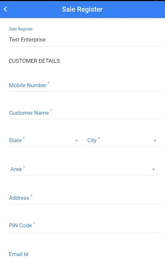Open the State dropdown arrow

76,141
